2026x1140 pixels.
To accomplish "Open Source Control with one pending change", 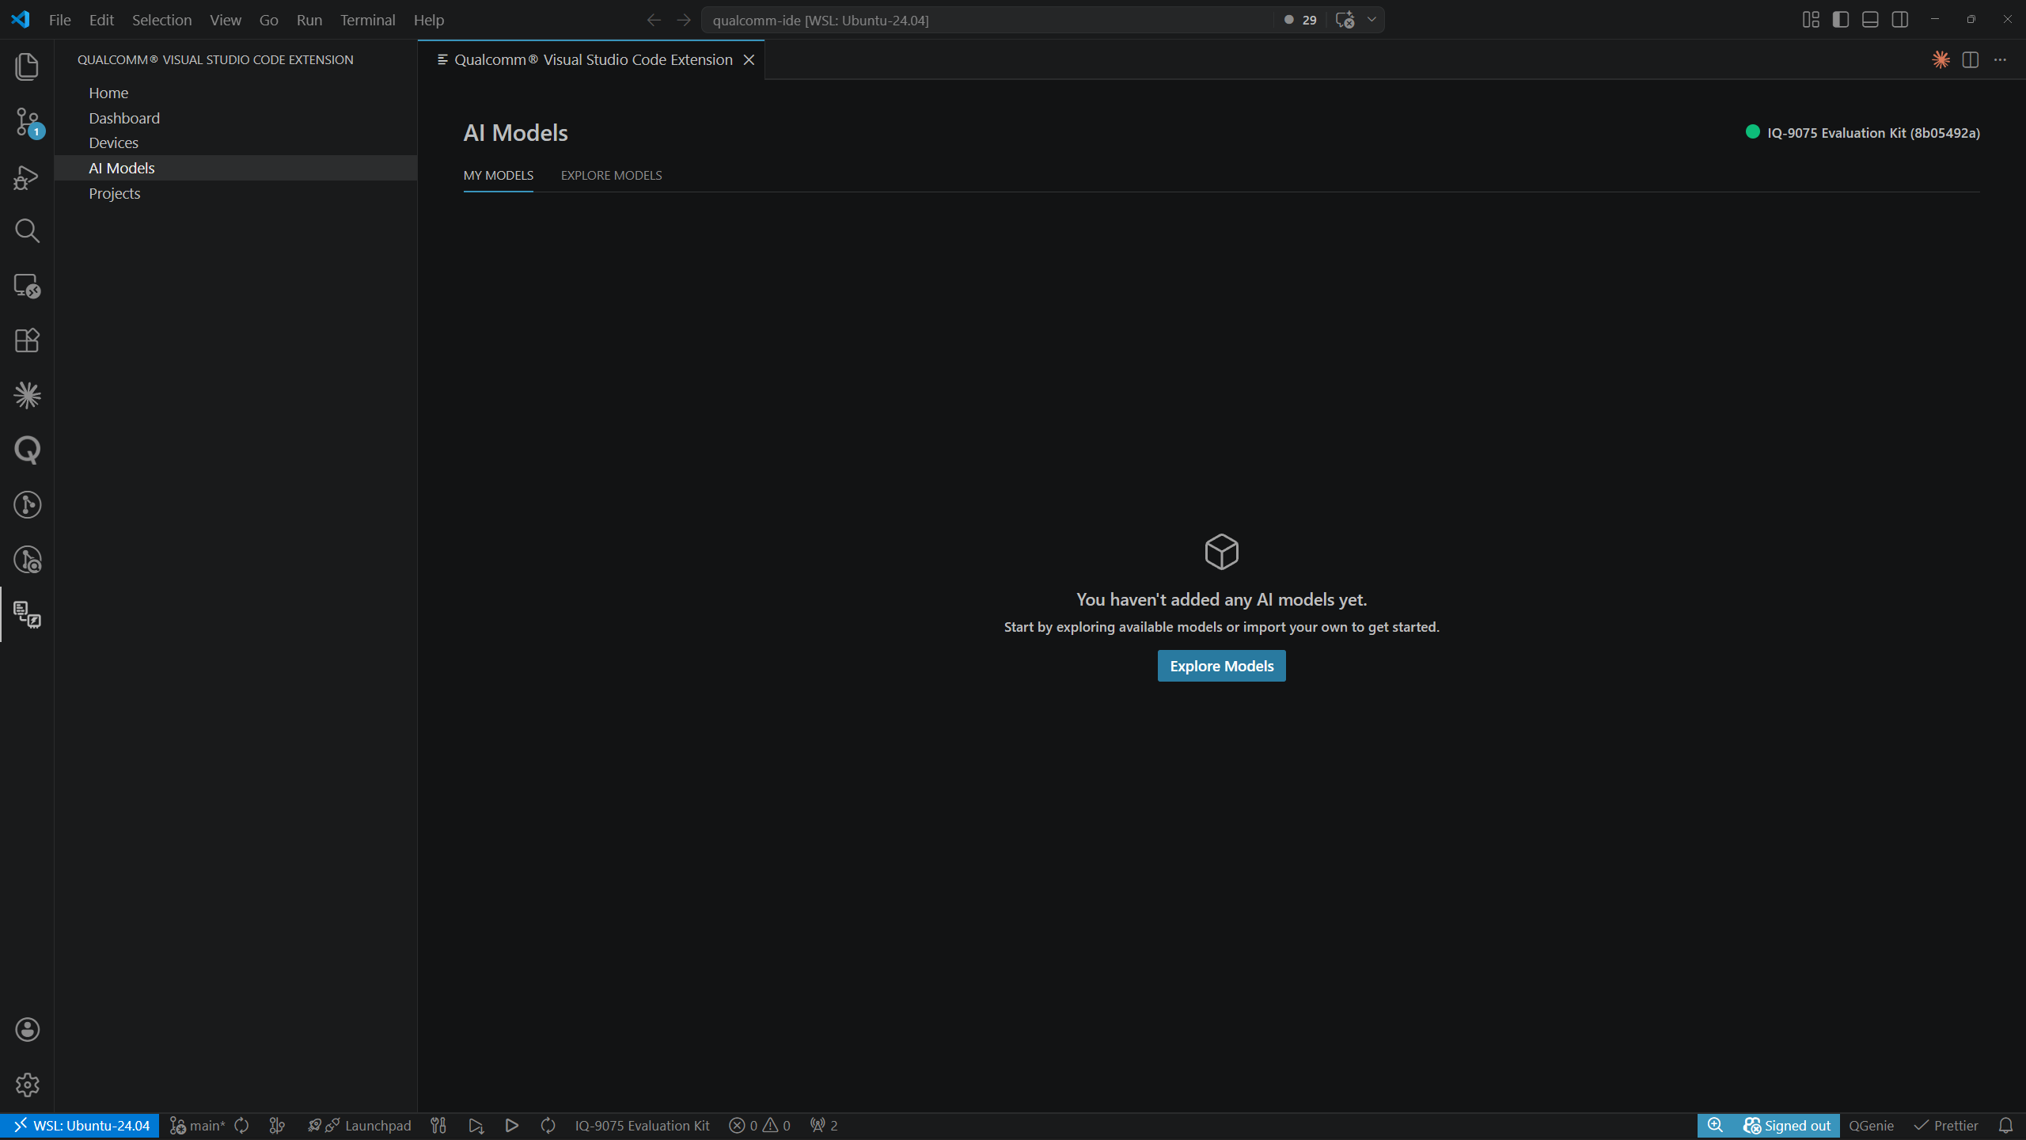I will (27, 122).
